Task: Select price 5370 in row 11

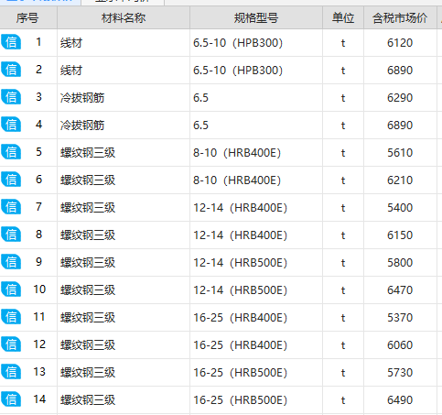Action: 400,318
